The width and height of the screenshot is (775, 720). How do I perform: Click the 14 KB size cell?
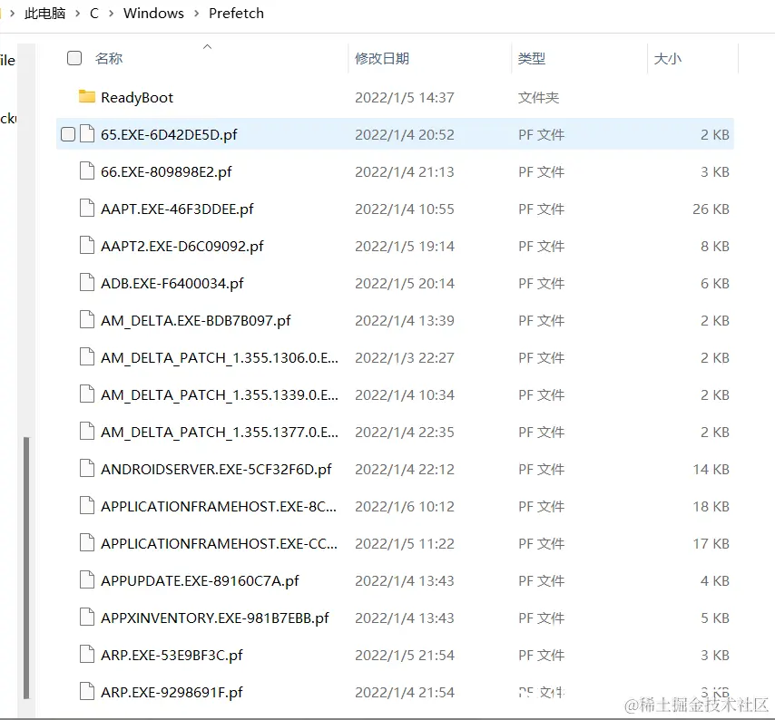click(x=711, y=469)
